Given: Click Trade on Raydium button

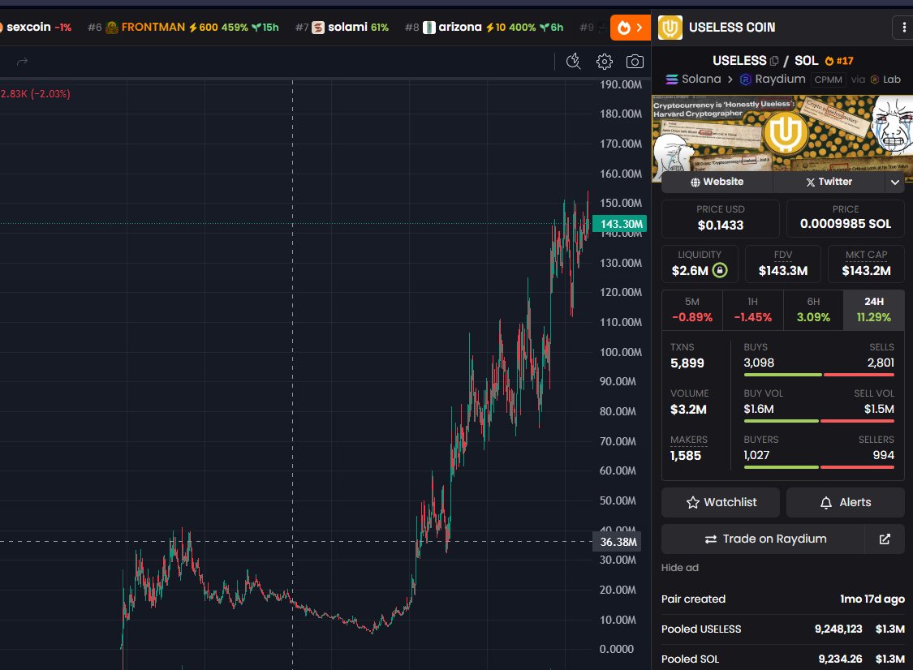Looking at the screenshot, I should click(x=764, y=539).
